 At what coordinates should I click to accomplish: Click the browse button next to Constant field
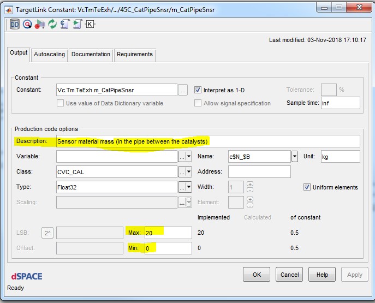click(x=183, y=90)
